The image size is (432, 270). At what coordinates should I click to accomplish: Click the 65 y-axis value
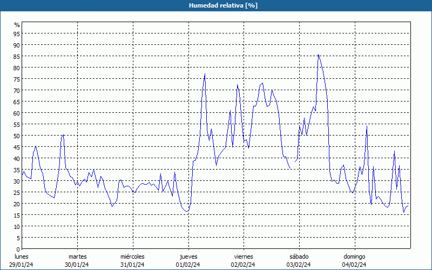tap(17, 102)
